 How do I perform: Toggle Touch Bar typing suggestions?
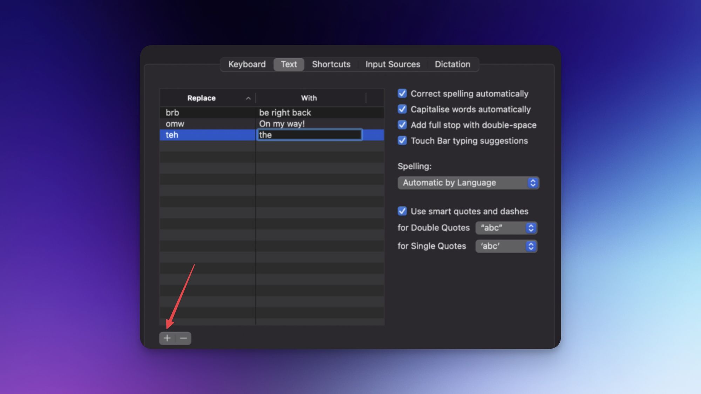click(402, 141)
